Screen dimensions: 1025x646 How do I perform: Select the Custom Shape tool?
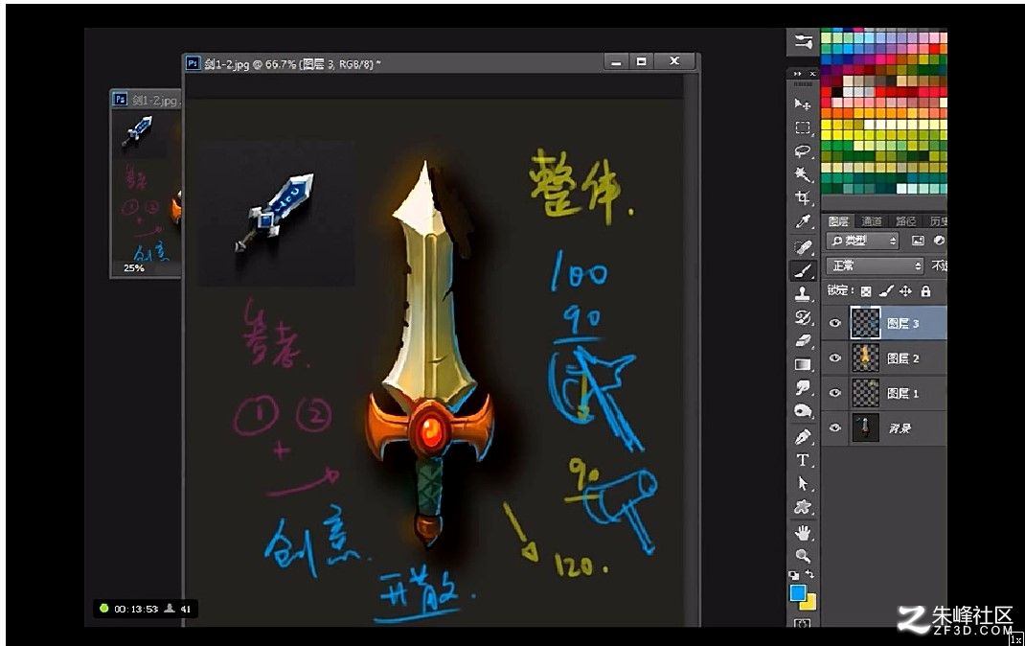[x=802, y=507]
